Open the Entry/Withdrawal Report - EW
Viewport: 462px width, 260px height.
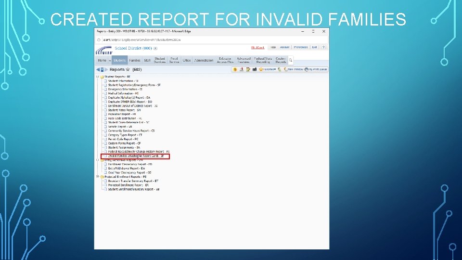pyautogui.click(x=127, y=169)
